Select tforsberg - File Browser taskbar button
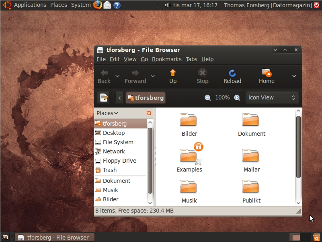The image size is (322, 242). pos(55,237)
